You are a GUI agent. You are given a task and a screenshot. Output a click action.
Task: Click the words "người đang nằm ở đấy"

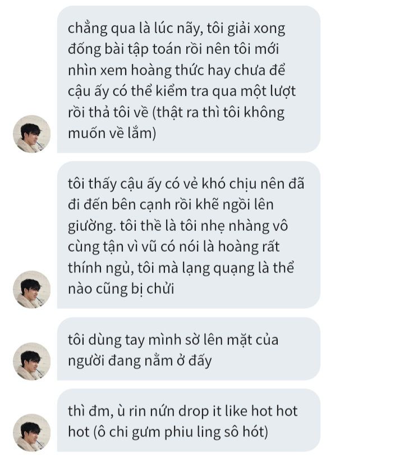point(140,361)
